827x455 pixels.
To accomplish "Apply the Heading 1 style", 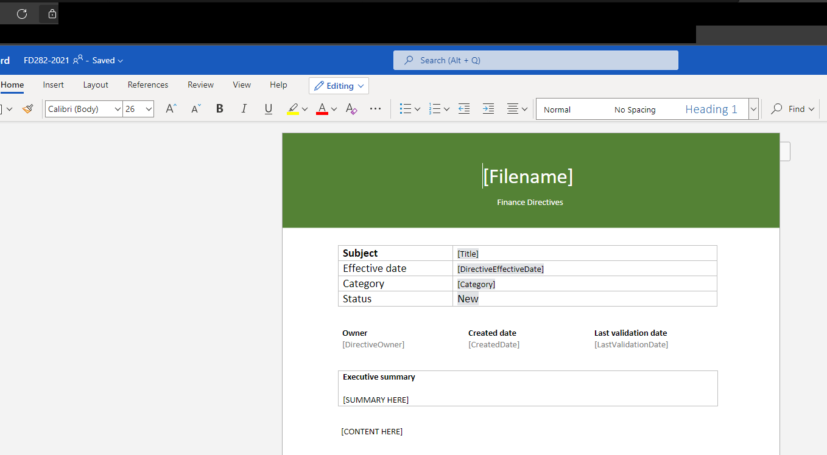I will pyautogui.click(x=711, y=109).
